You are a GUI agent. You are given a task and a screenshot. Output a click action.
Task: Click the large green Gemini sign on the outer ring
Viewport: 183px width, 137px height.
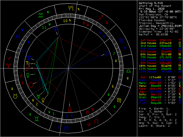37,119
